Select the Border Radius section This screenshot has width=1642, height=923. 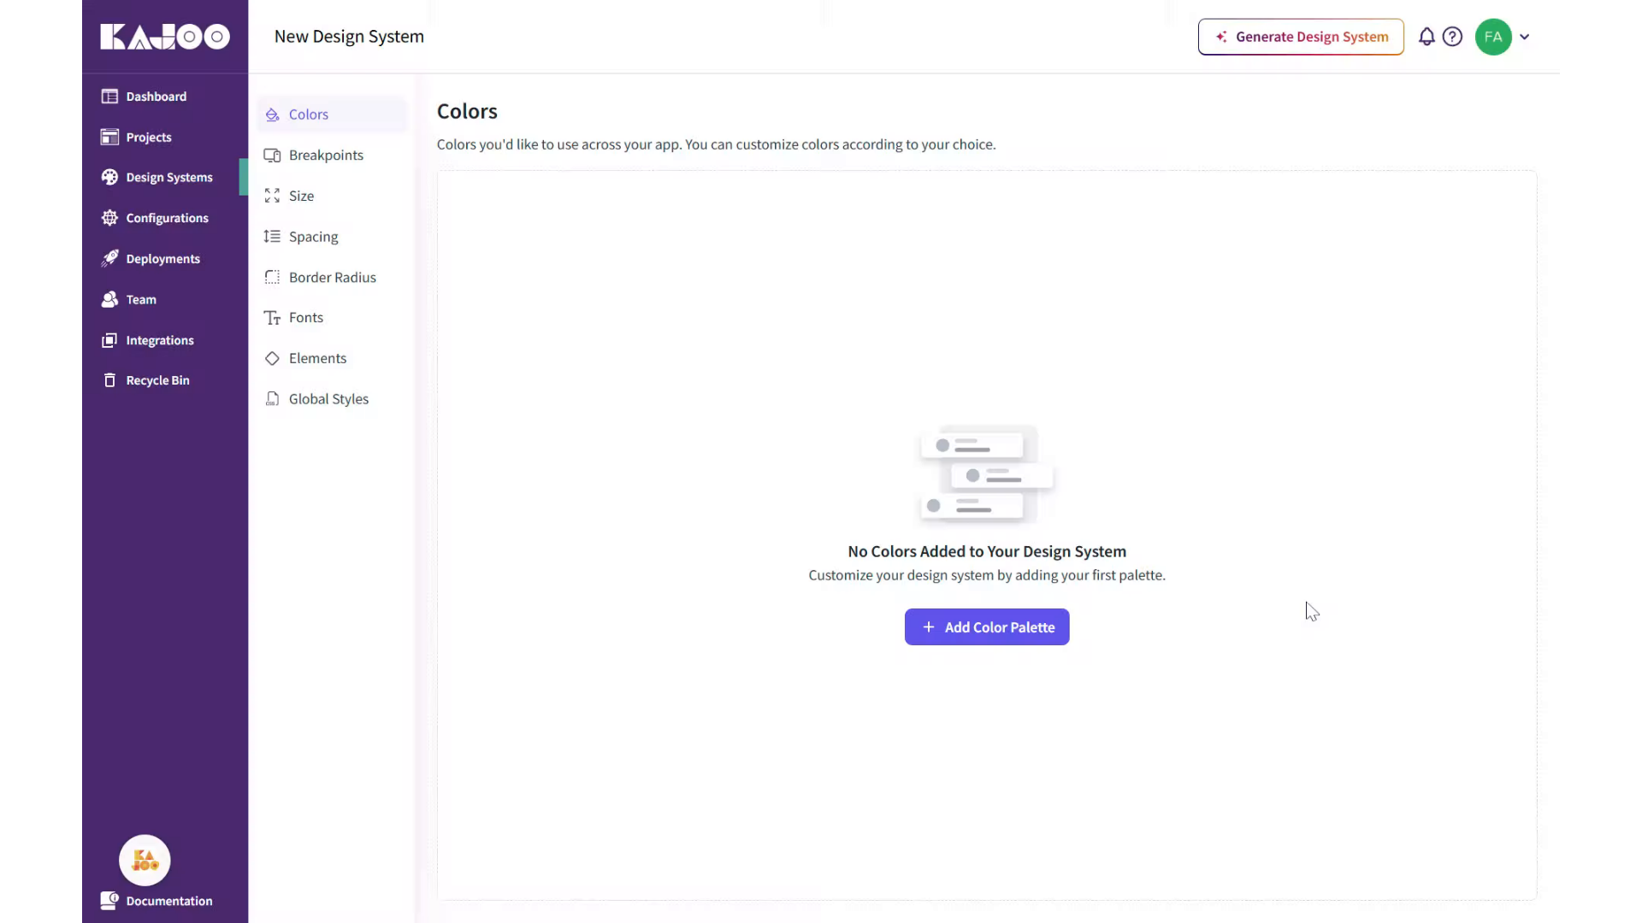[x=332, y=277]
